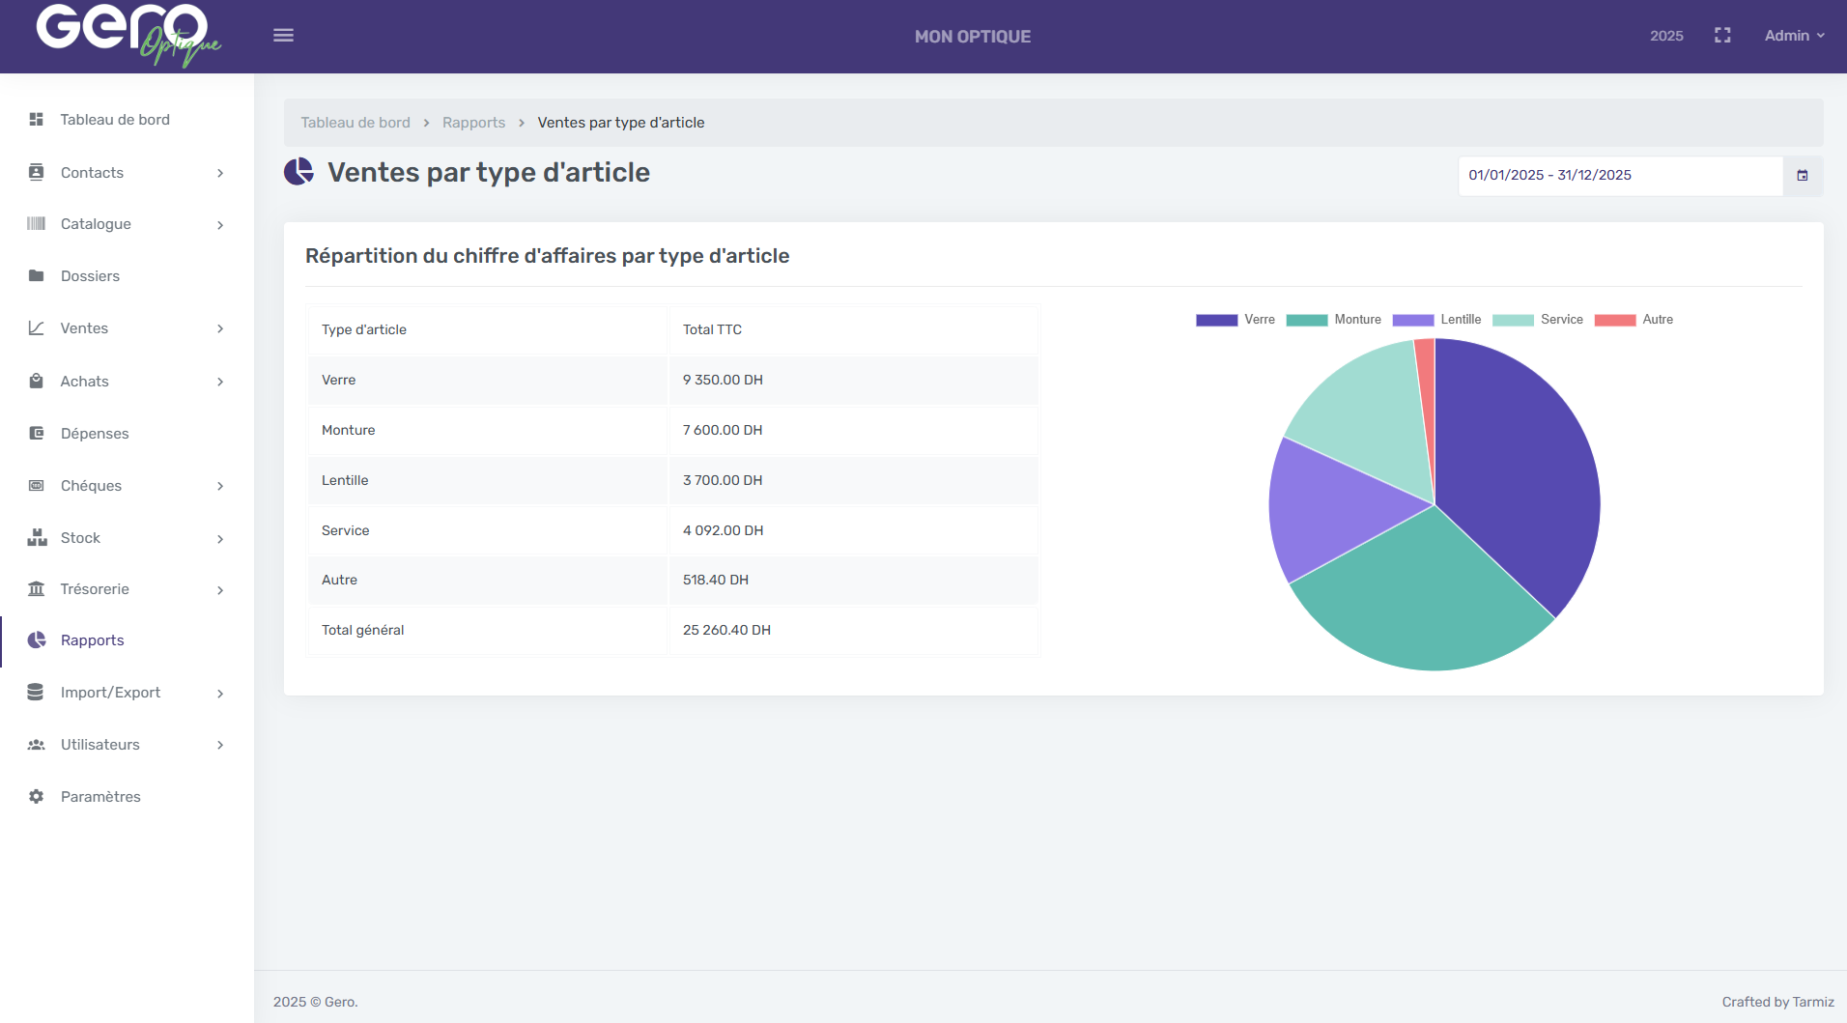
Task: Click the Autre red legend swatch
Action: (x=1614, y=320)
